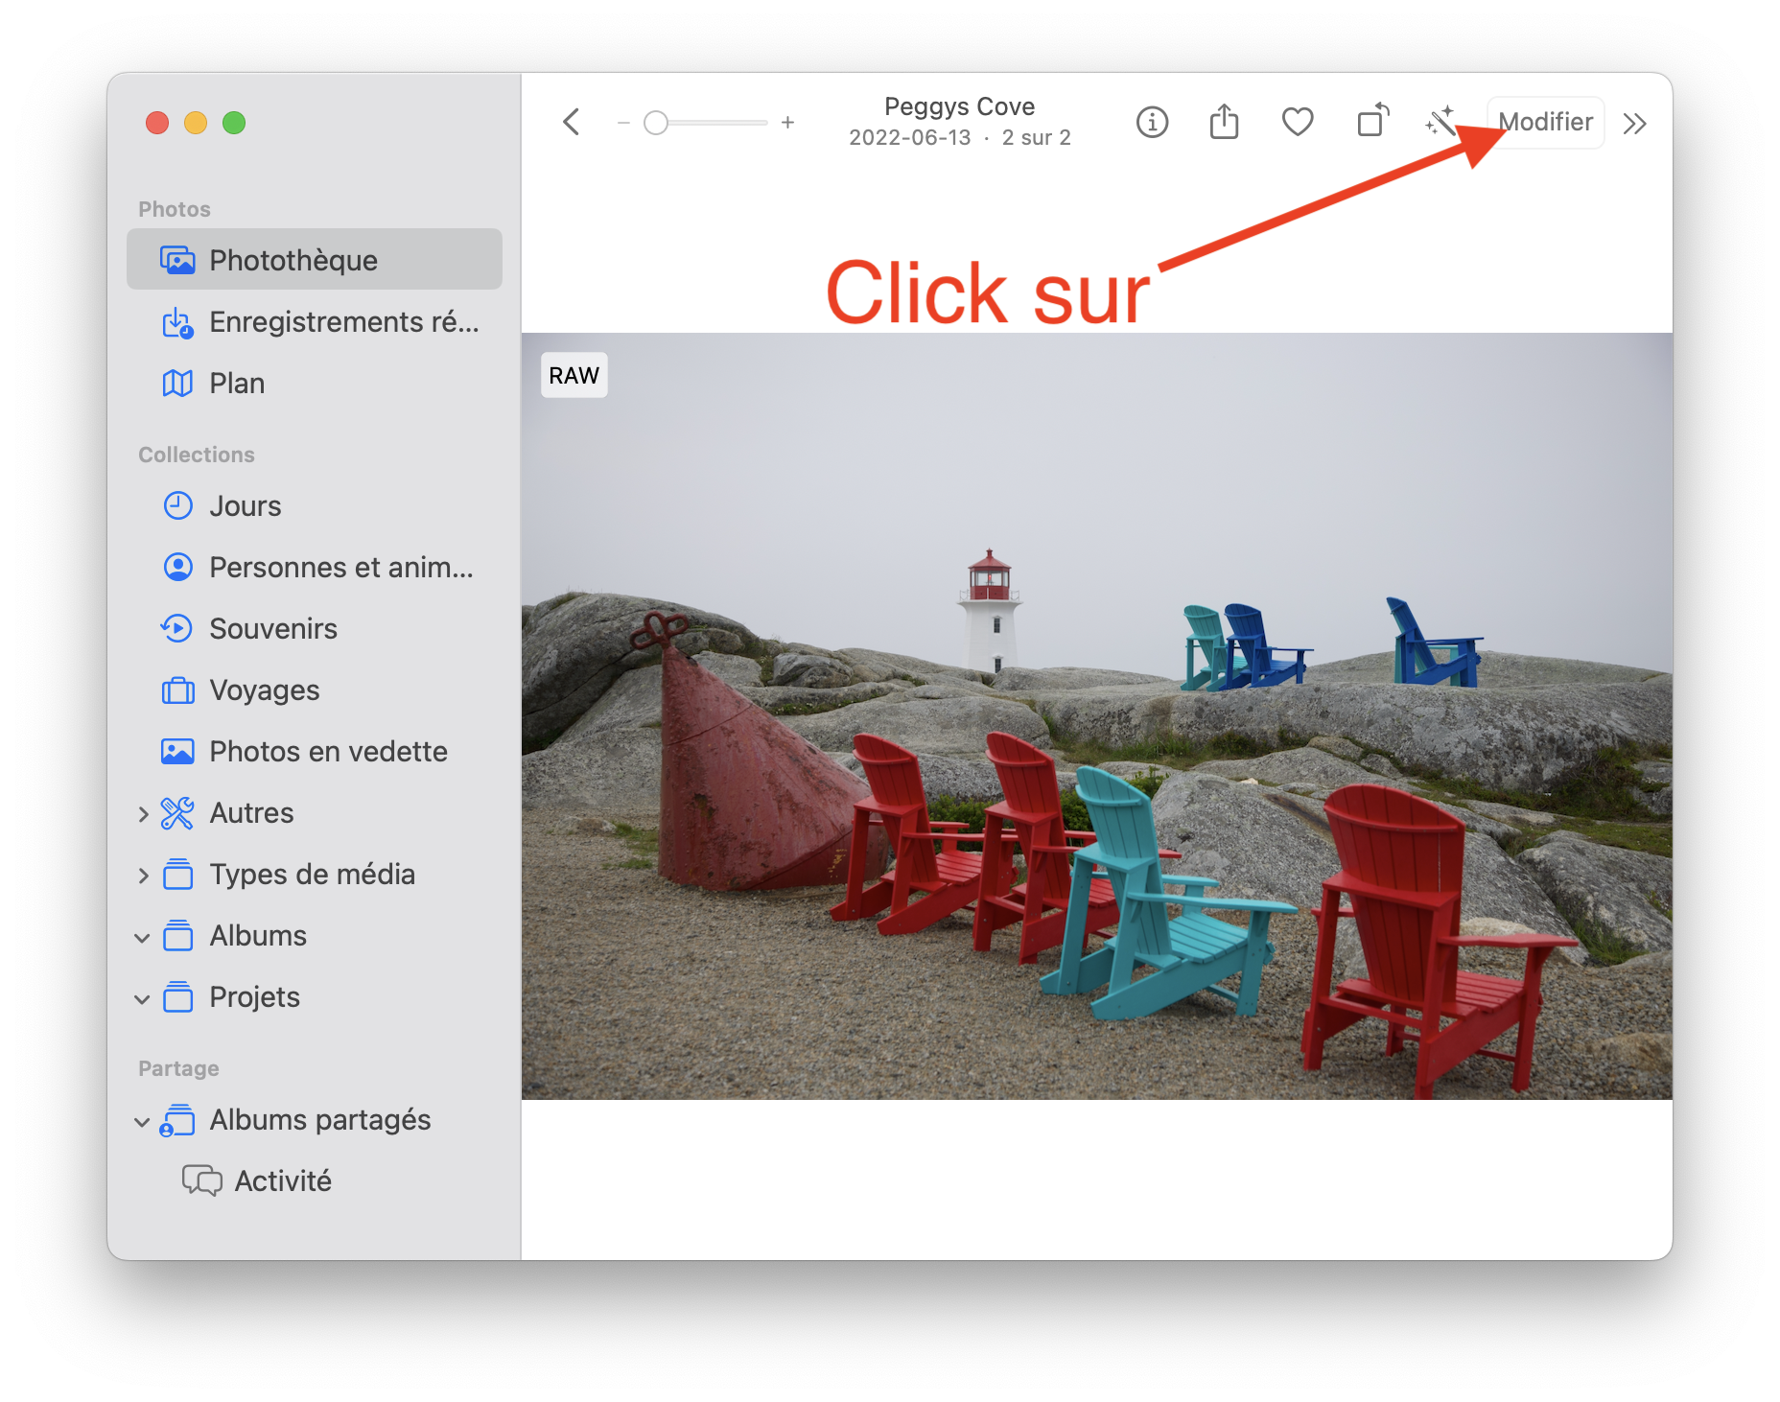The width and height of the screenshot is (1780, 1402).
Task: Click the back chevron in the toolbar
Action: click(572, 123)
